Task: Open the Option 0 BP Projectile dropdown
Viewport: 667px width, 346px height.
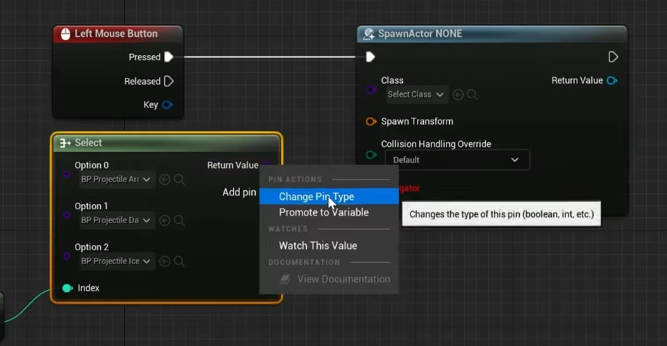Action: tap(116, 180)
